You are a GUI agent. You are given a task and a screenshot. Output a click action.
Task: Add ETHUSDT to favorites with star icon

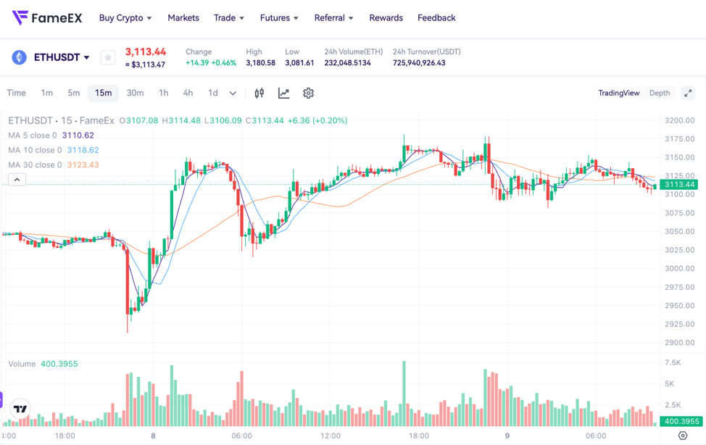tap(108, 57)
